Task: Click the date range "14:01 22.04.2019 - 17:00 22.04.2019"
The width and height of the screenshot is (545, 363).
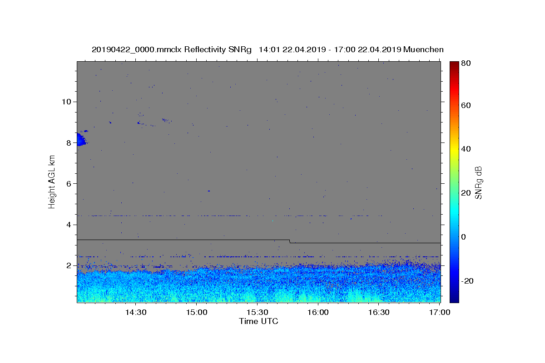Action: pos(329,49)
